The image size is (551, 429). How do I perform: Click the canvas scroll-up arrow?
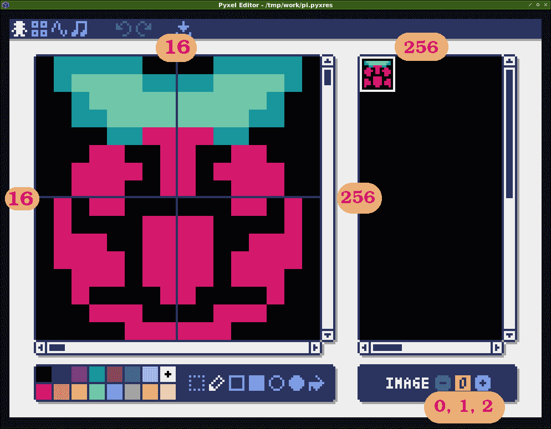click(328, 61)
